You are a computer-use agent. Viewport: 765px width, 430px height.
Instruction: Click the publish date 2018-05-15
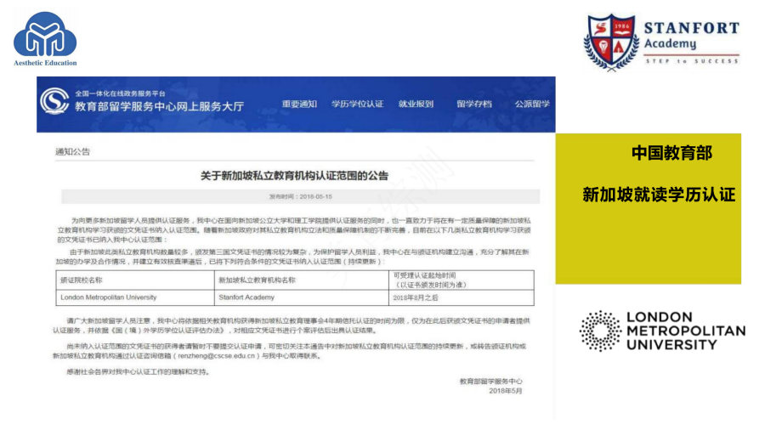coord(315,196)
